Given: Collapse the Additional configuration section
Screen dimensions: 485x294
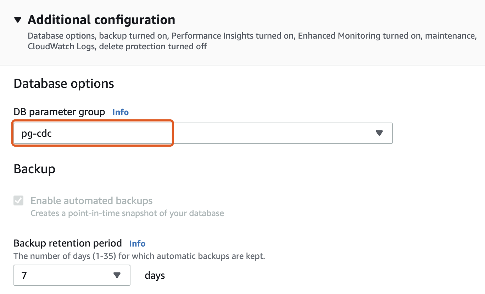Looking at the screenshot, I should pos(18,20).
